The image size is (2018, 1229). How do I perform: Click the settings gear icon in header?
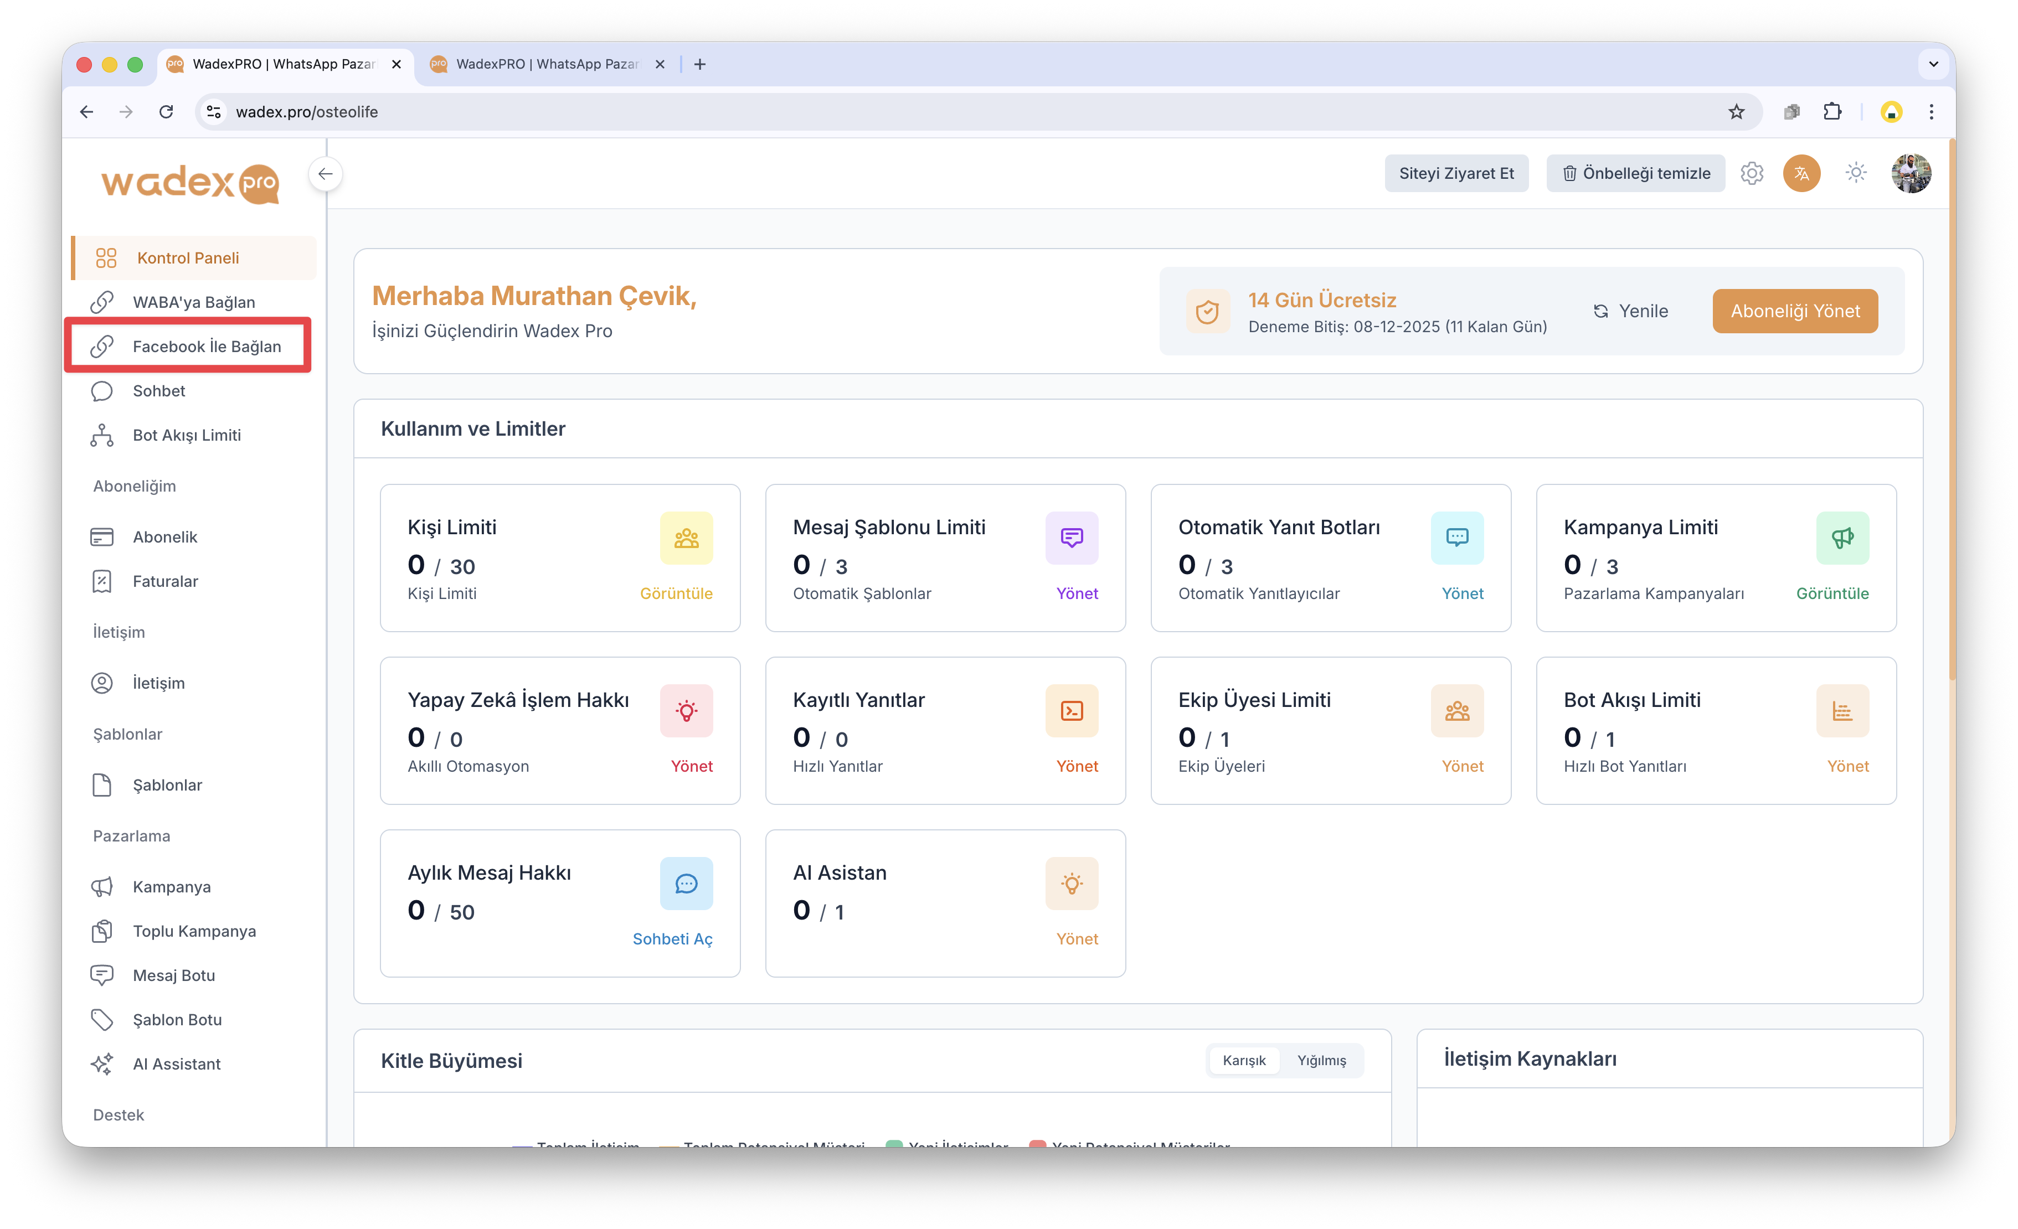coord(1751,174)
